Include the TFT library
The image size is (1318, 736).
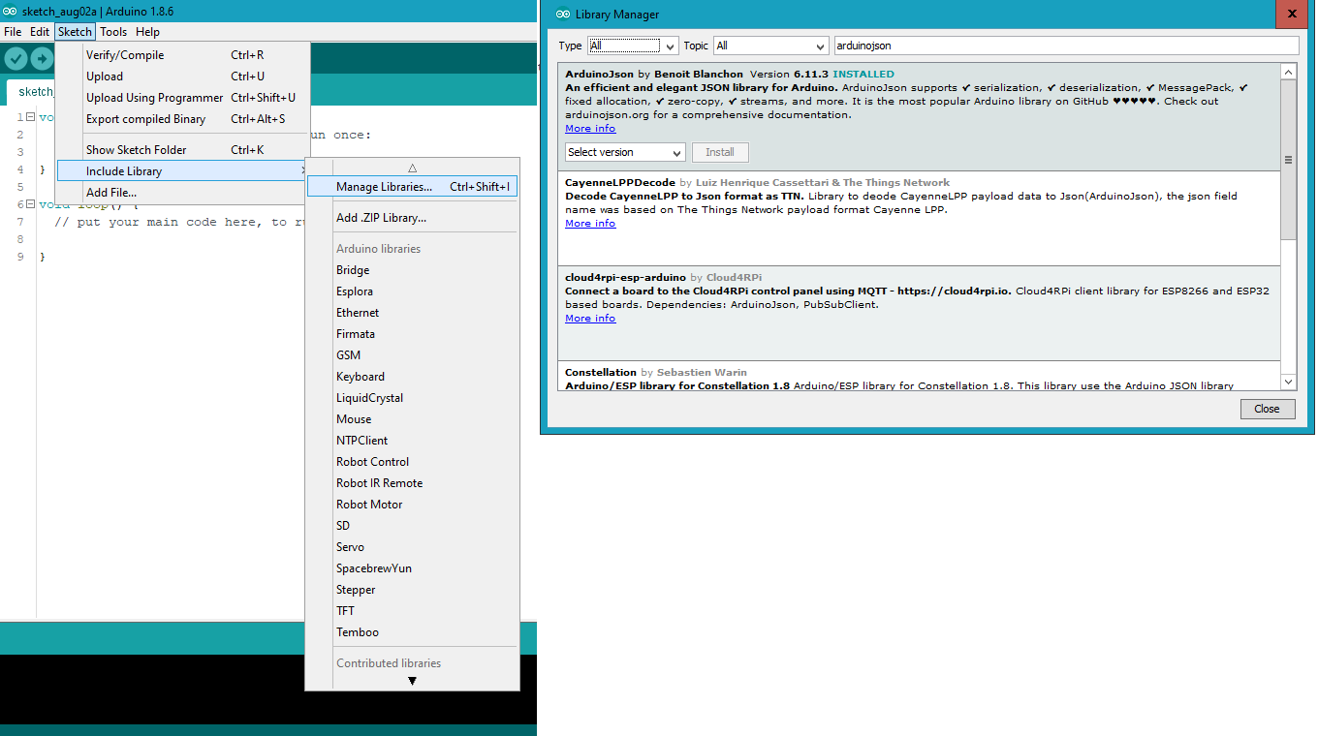[412, 611]
